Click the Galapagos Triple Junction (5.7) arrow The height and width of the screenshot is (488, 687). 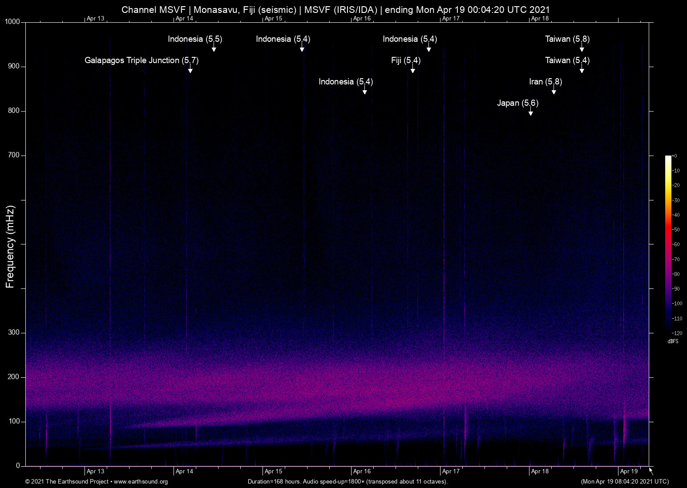[x=191, y=71]
